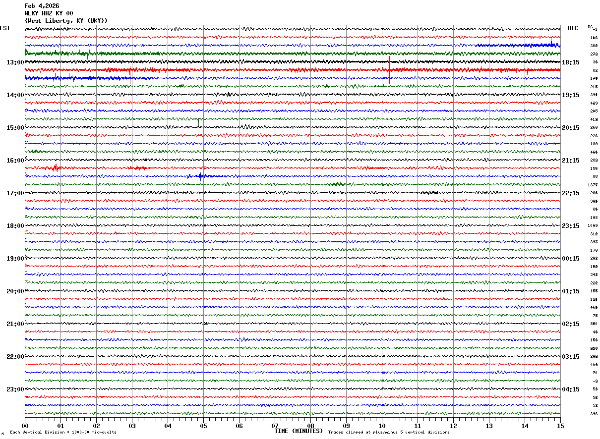Click the 00:15 UTC time label
The image size is (600, 439).
point(571,259)
